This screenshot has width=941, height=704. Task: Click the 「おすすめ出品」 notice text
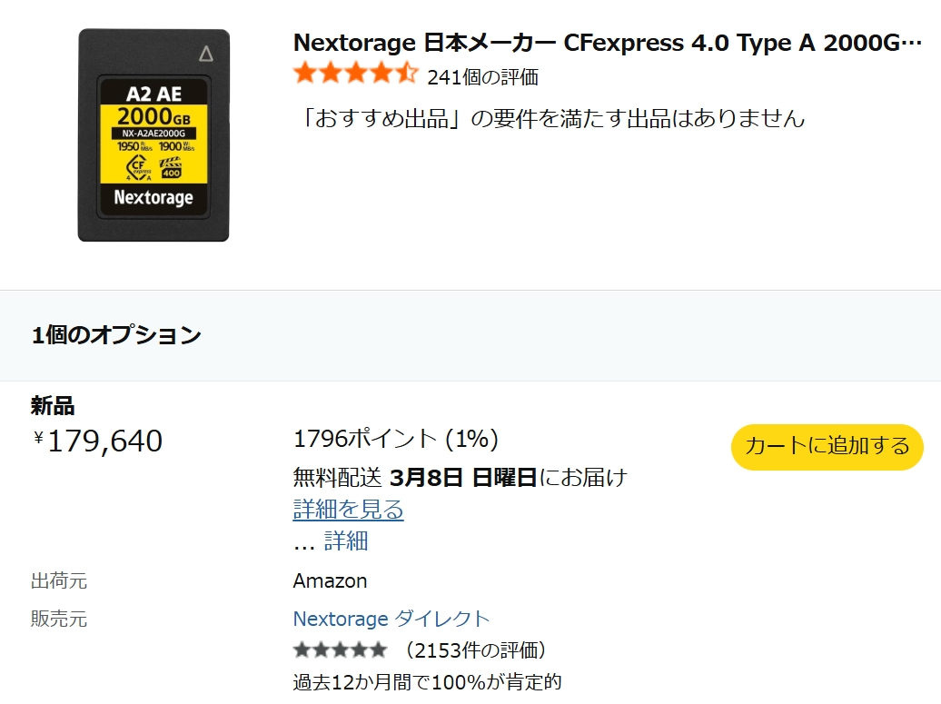550,118
